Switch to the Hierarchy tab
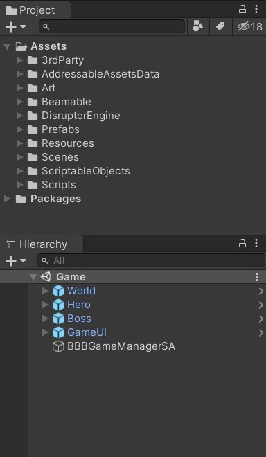Screen dimensions: 266x457 coord(37,244)
